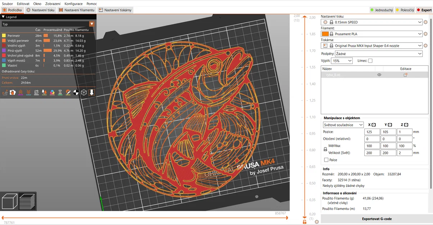The width and height of the screenshot is (433, 225).
Task: Toggle the center of gravity icon
Action: coord(76,93)
